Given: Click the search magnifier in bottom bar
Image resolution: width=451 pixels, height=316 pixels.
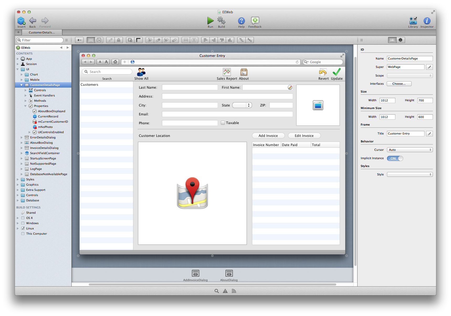Looking at the screenshot, I should point(217,291).
